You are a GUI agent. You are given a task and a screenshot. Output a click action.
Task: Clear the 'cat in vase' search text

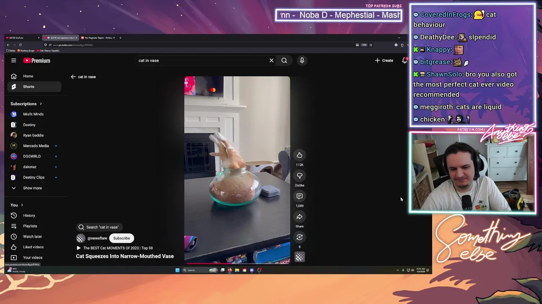tap(271, 60)
